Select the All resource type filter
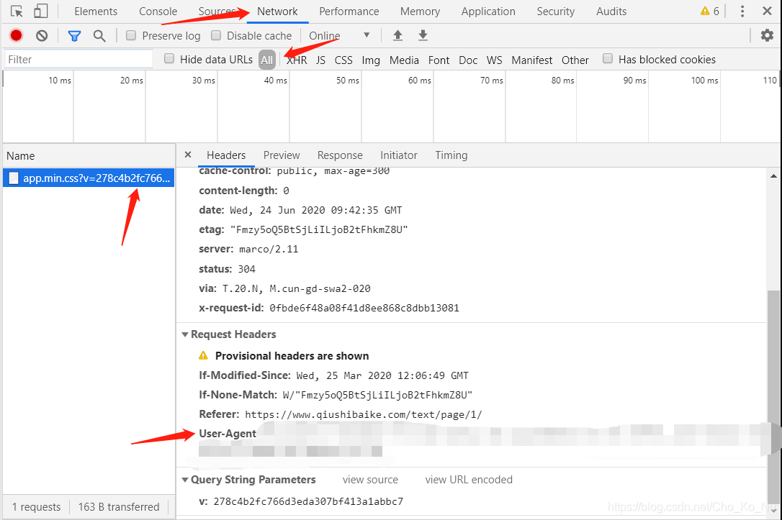This screenshot has width=782, height=520. [x=267, y=60]
